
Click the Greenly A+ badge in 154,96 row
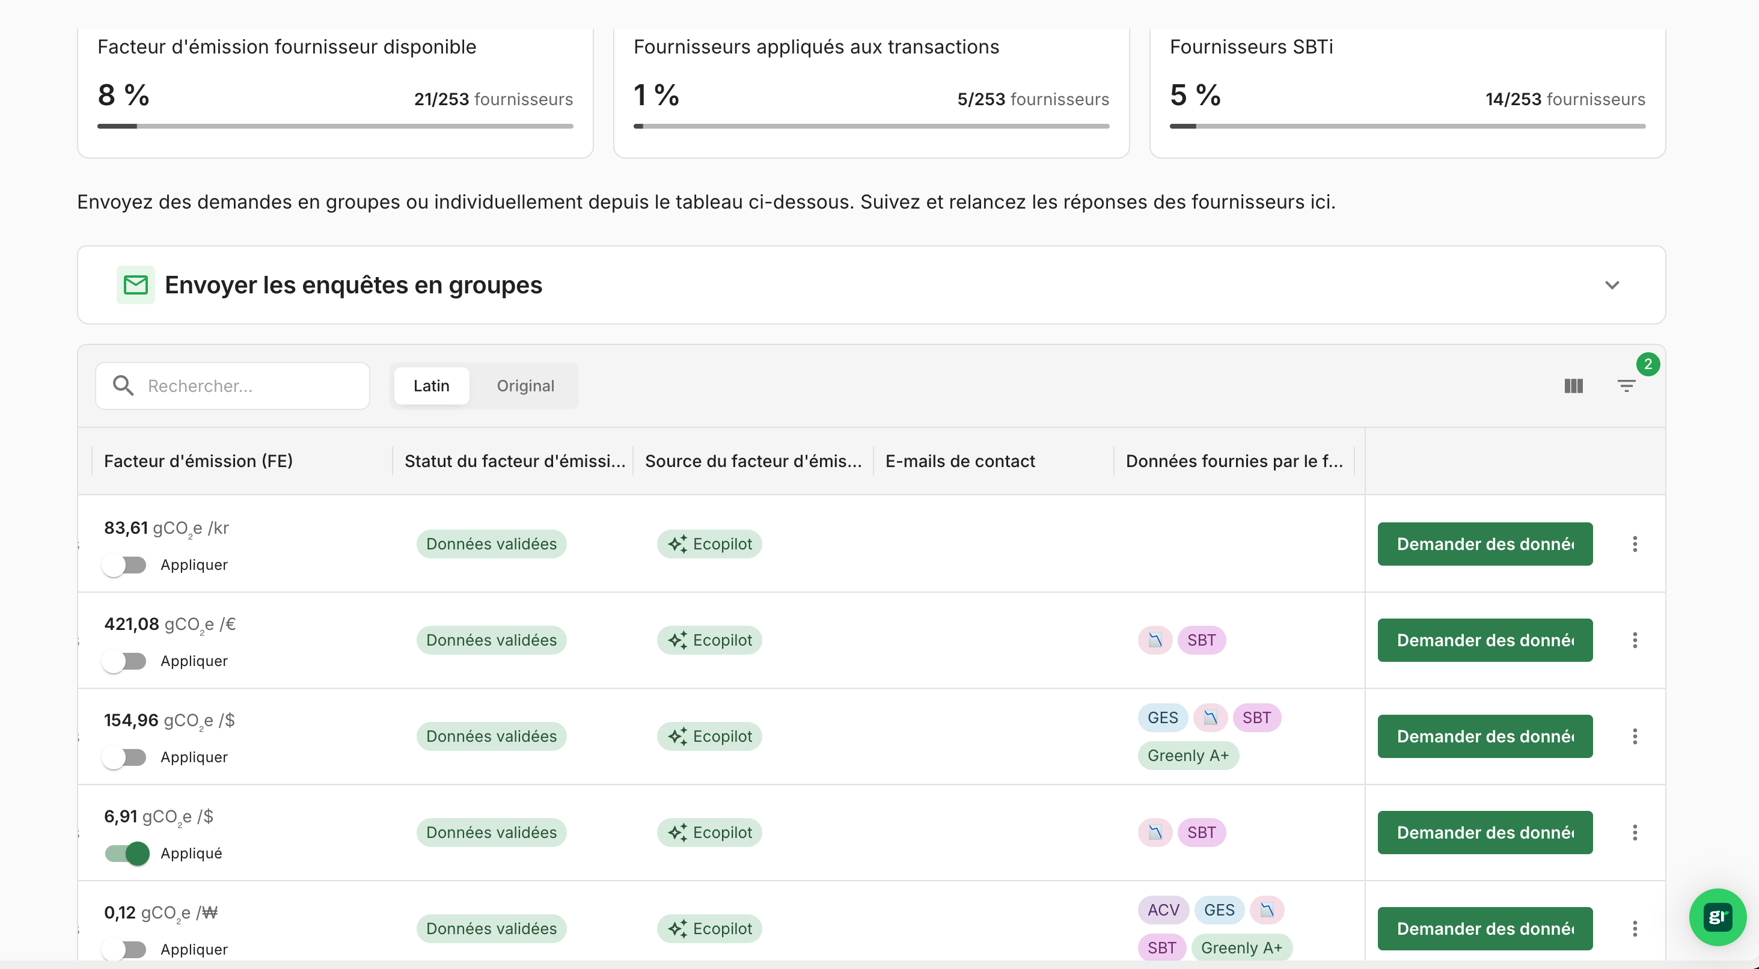(x=1188, y=756)
